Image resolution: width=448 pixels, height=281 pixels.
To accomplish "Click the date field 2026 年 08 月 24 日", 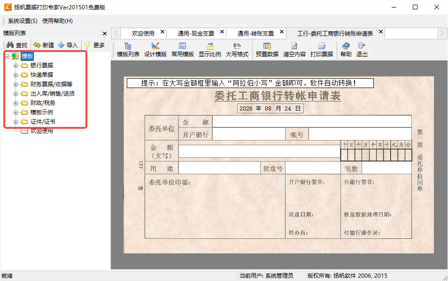I will (270, 109).
